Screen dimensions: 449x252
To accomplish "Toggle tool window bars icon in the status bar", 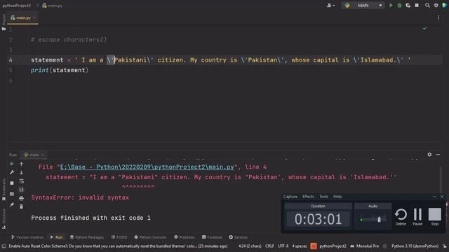I will (4, 246).
